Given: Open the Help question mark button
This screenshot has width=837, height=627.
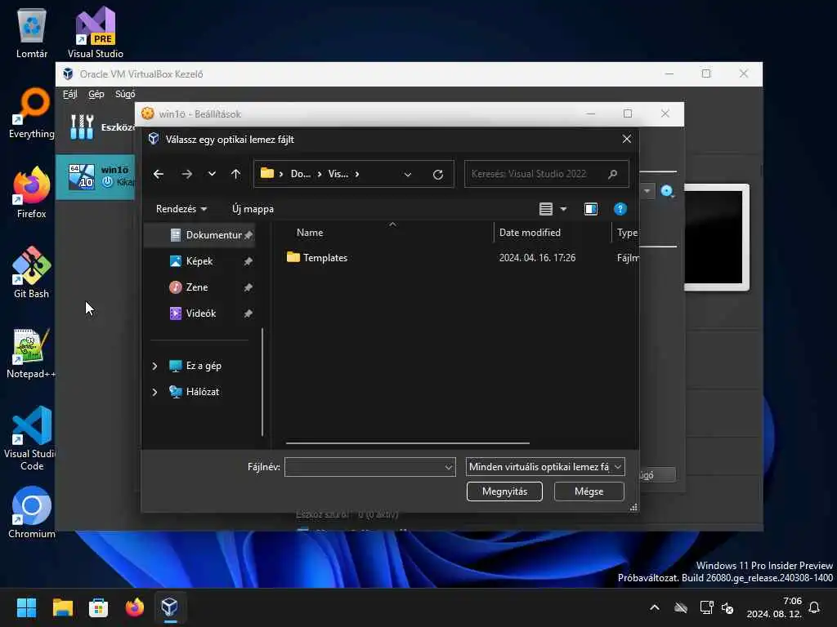Looking at the screenshot, I should point(620,209).
